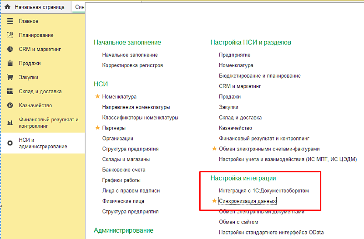Screen dimensions: 364x239
Task: Toggle star for Обмен электронными счетами-фактурами
Action: click(214, 149)
